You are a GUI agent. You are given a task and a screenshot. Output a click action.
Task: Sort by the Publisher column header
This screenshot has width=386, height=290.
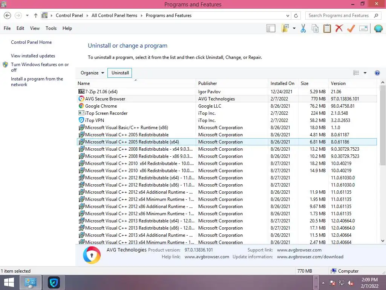click(x=232, y=83)
